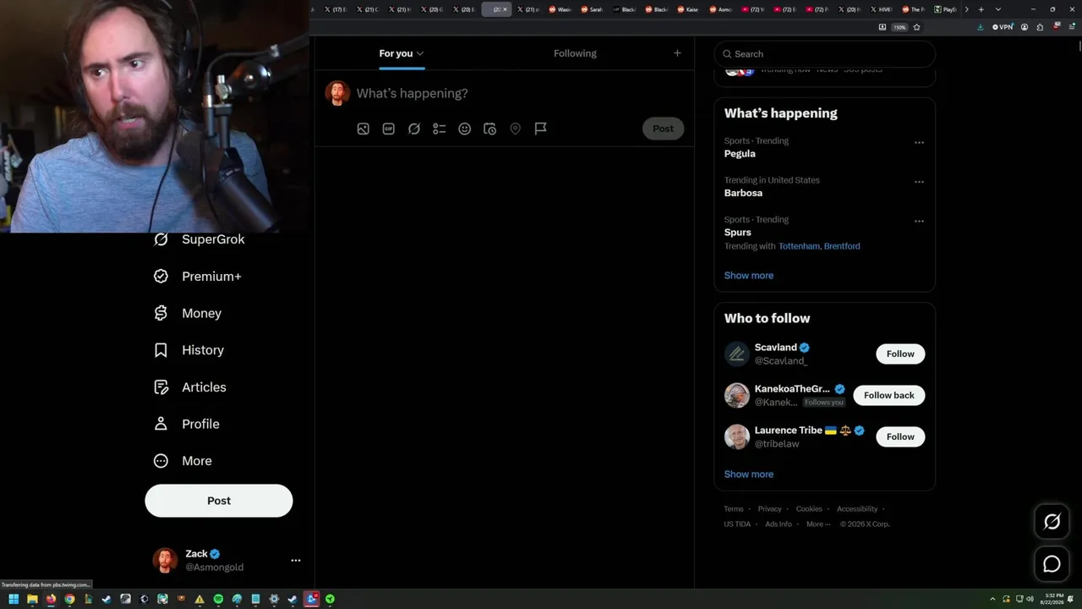
Task: Open Firefox from the taskbar
Action: coord(51,599)
